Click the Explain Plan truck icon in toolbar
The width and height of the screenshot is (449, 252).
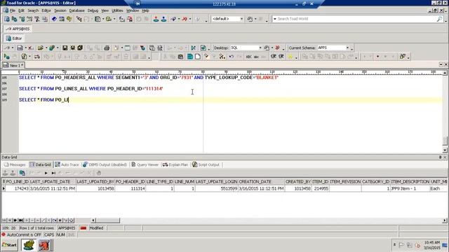pos(37,57)
